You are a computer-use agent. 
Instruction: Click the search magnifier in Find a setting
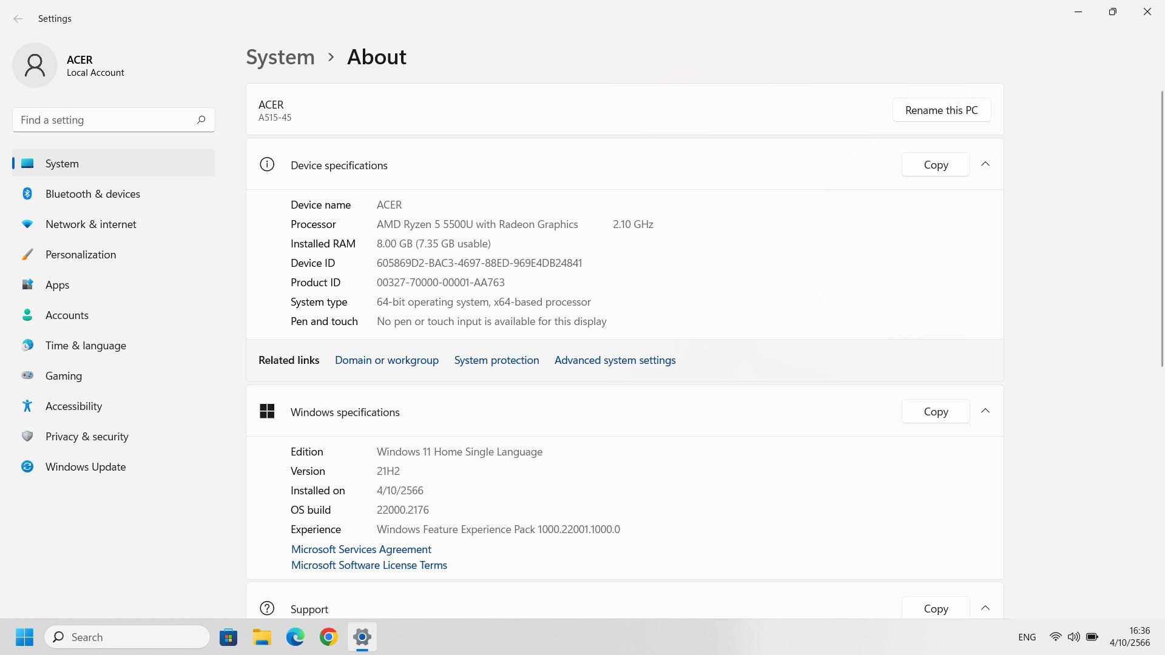(x=201, y=119)
